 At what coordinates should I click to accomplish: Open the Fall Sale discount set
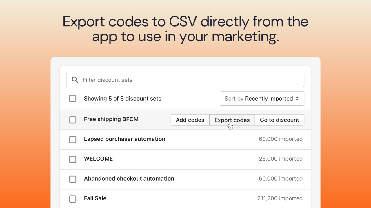pyautogui.click(x=95, y=198)
